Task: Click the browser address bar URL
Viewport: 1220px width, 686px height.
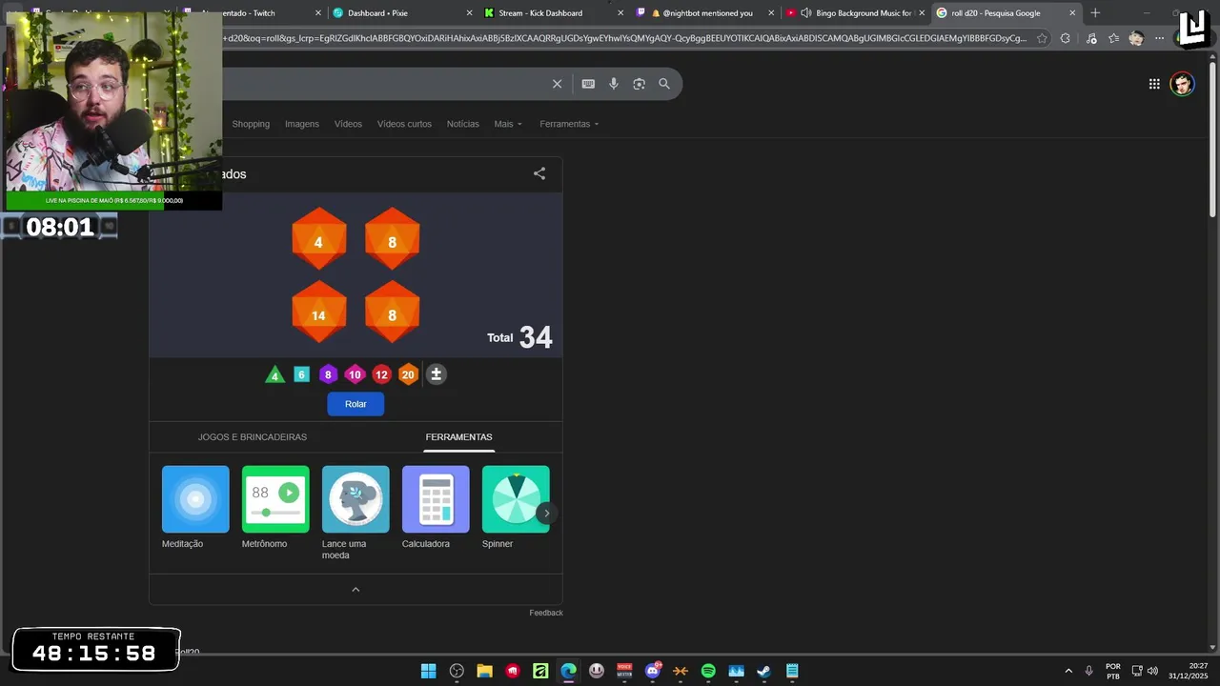Action: [x=624, y=38]
